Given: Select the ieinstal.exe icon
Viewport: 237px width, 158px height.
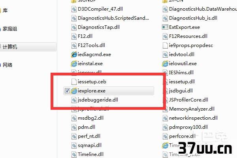Looking at the screenshot, I should (x=74, y=64).
